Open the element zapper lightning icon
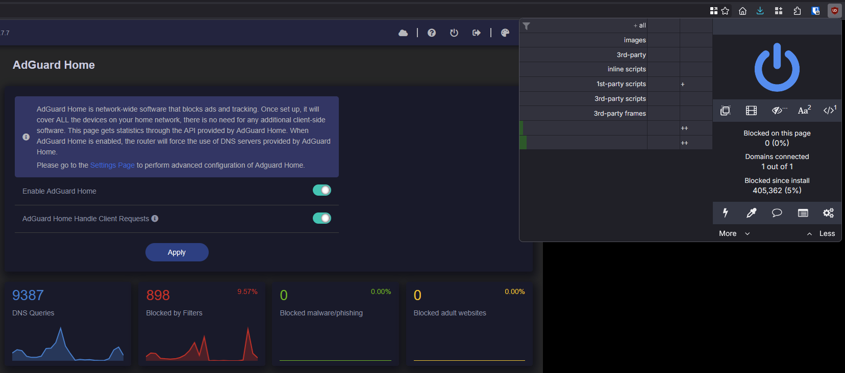The width and height of the screenshot is (845, 373). click(725, 212)
